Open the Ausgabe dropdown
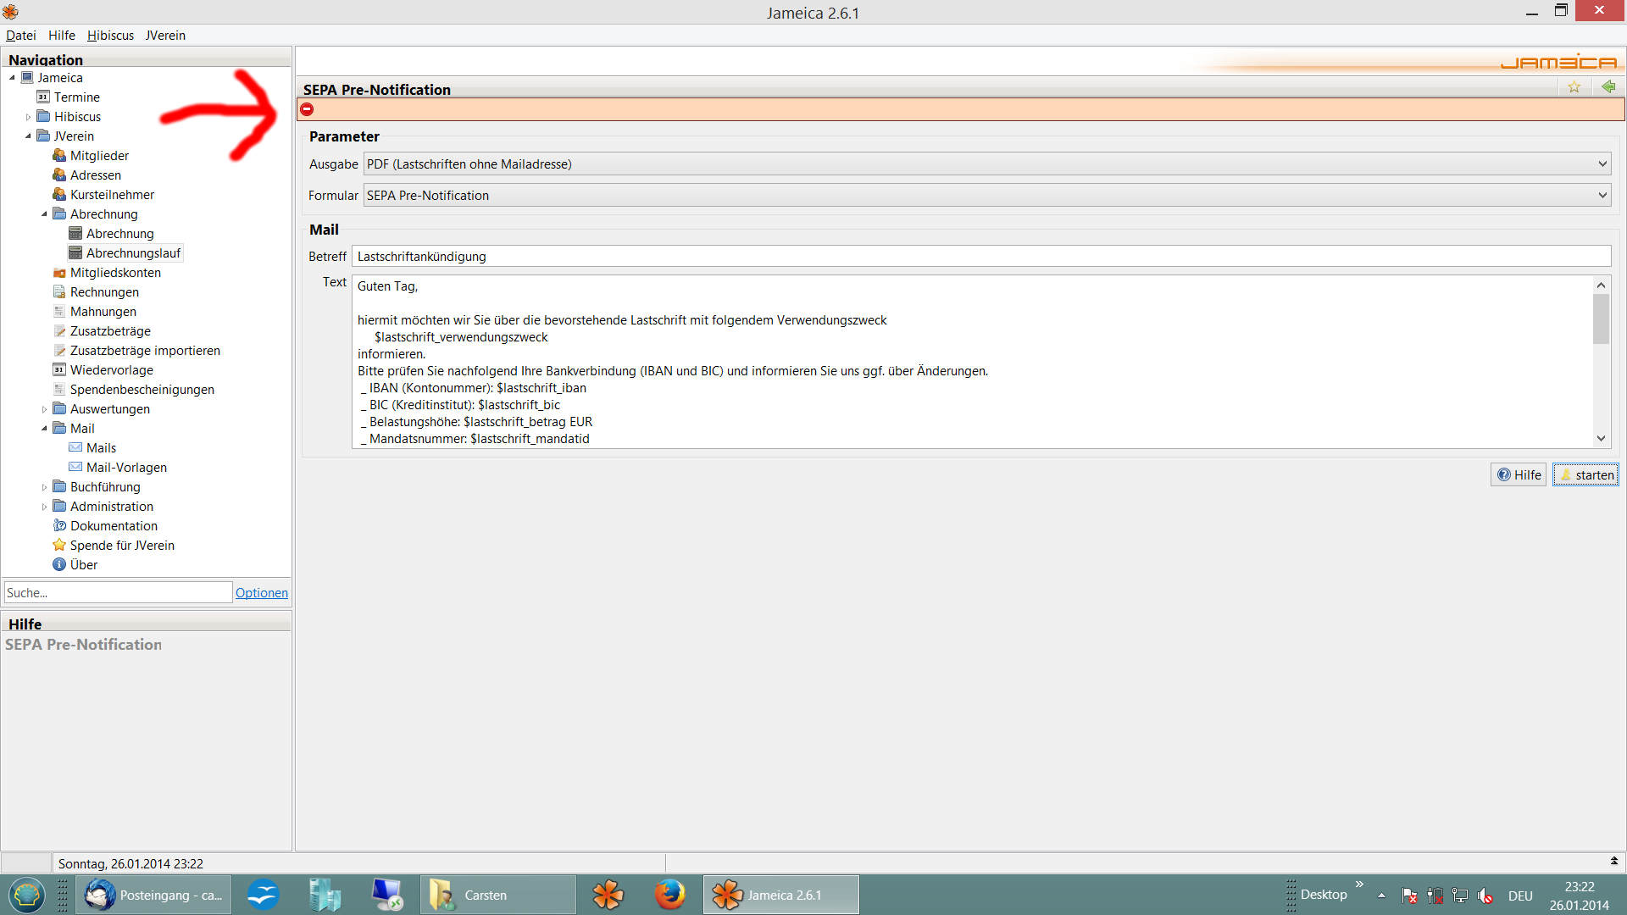The image size is (1627, 915). (x=987, y=164)
